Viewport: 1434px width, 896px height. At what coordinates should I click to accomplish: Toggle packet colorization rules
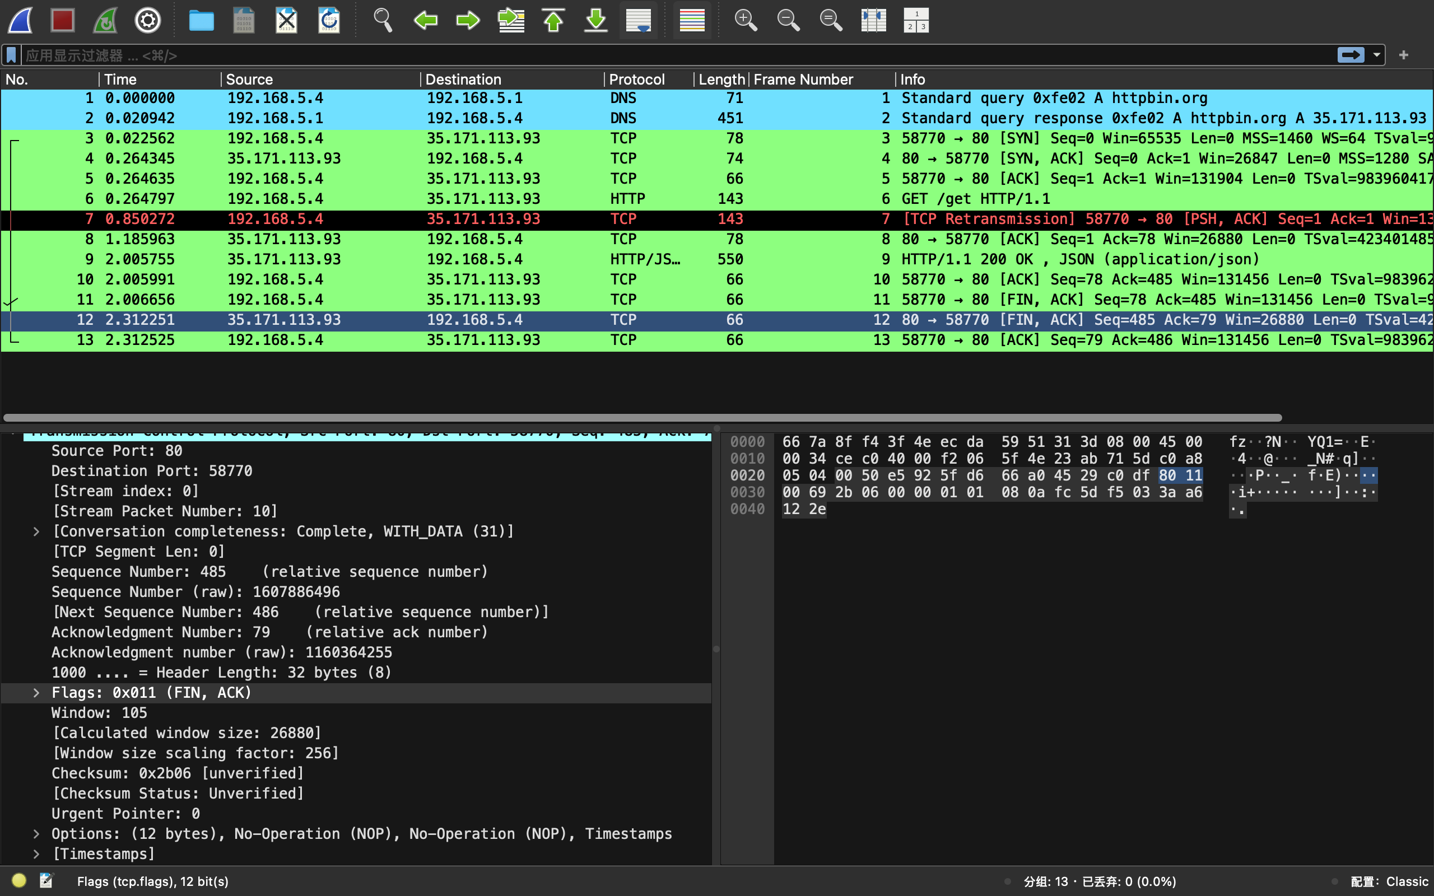[692, 21]
